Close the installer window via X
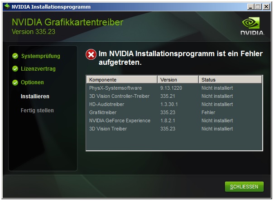This screenshot has width=274, height=202. [266, 7]
